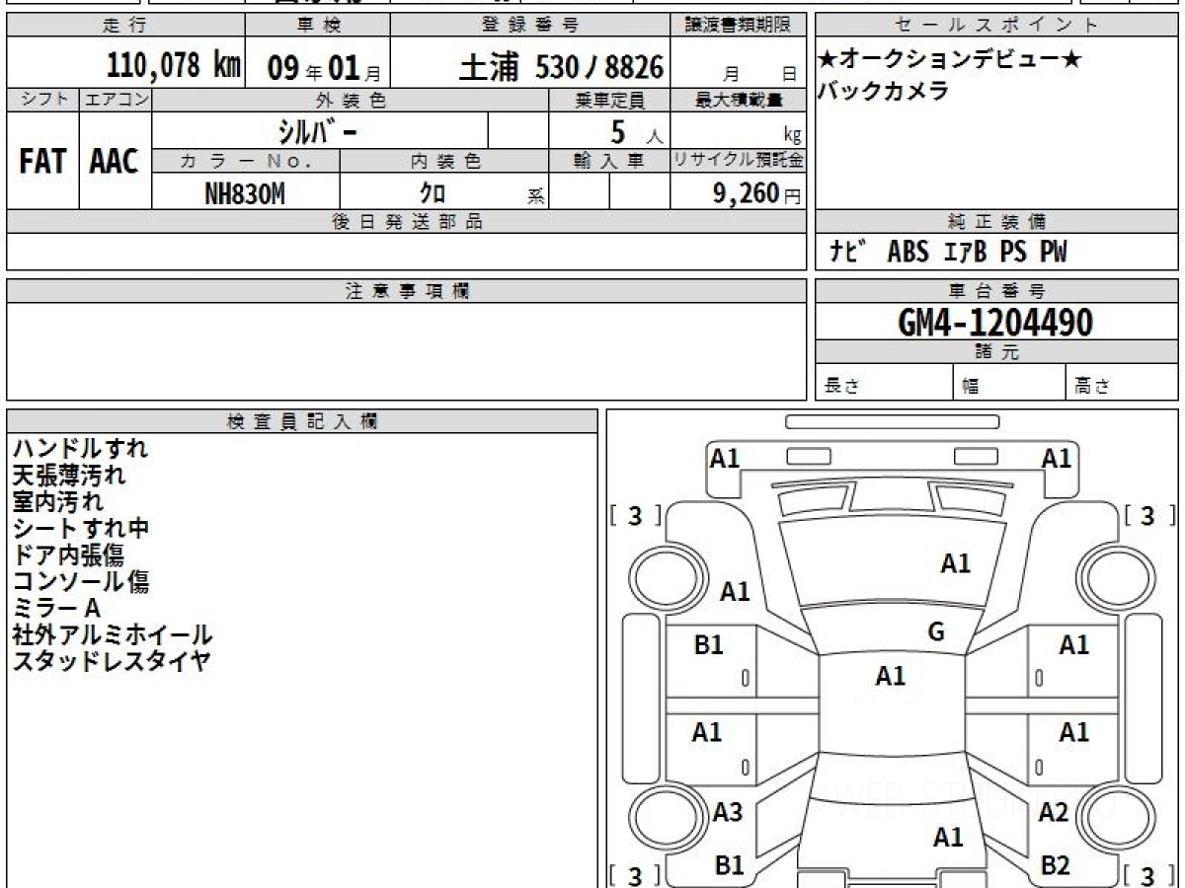The width and height of the screenshot is (1185, 888).
Task: Click the 注意事項欄 header
Action: coord(407,291)
